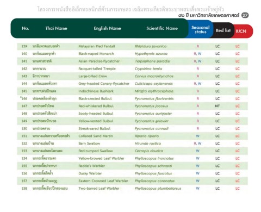Click the page number 27 badge

point(245,15)
